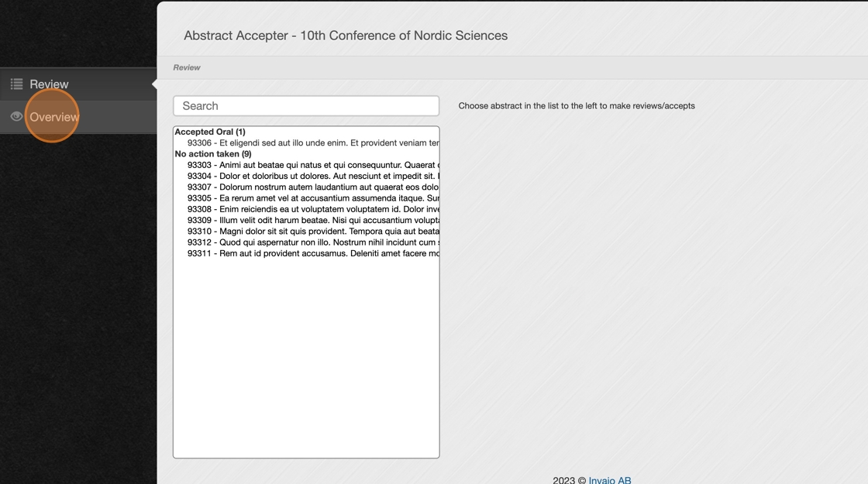
Task: Click the Review breadcrumb label
Action: pos(187,67)
